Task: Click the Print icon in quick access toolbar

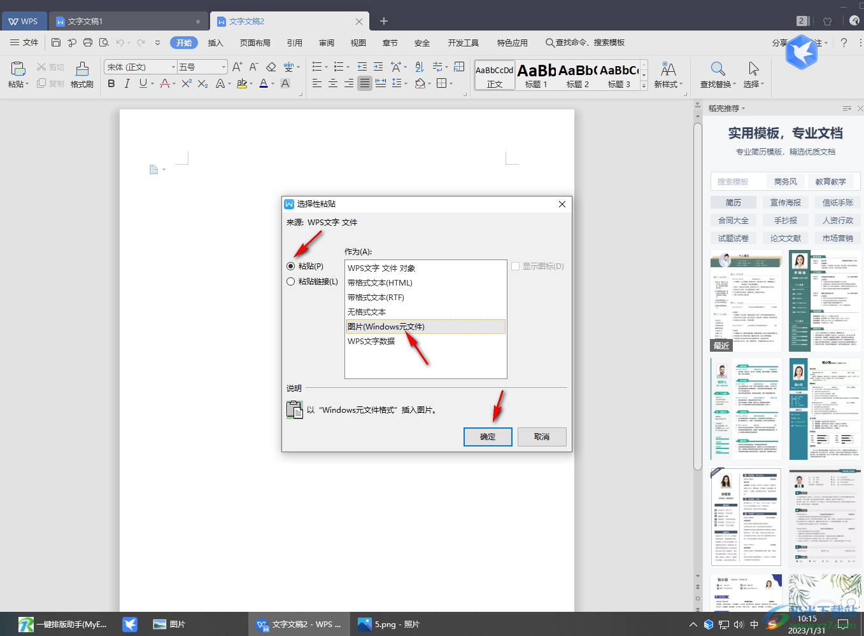Action: (x=88, y=43)
